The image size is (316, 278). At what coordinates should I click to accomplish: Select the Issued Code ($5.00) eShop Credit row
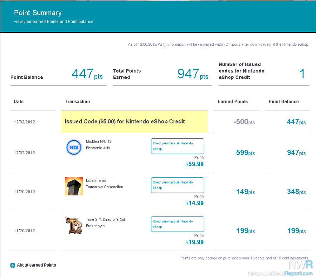tap(135, 121)
